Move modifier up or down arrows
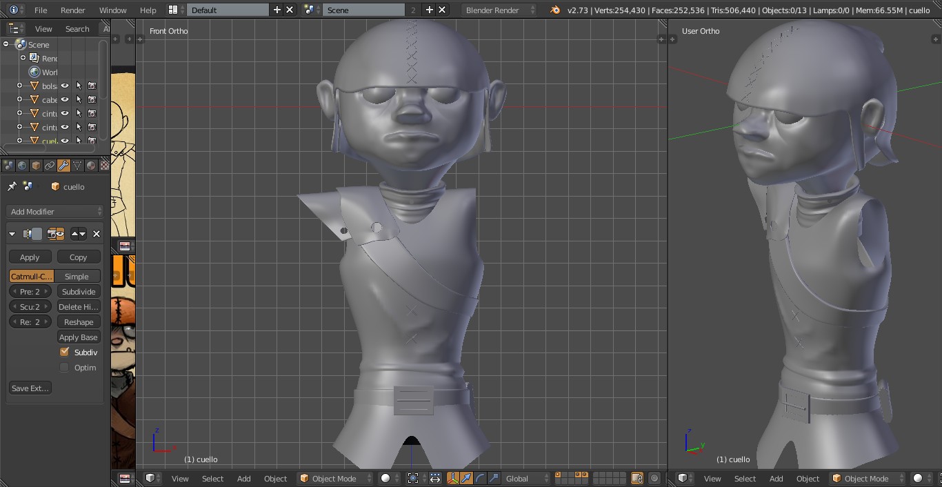 pos(79,234)
